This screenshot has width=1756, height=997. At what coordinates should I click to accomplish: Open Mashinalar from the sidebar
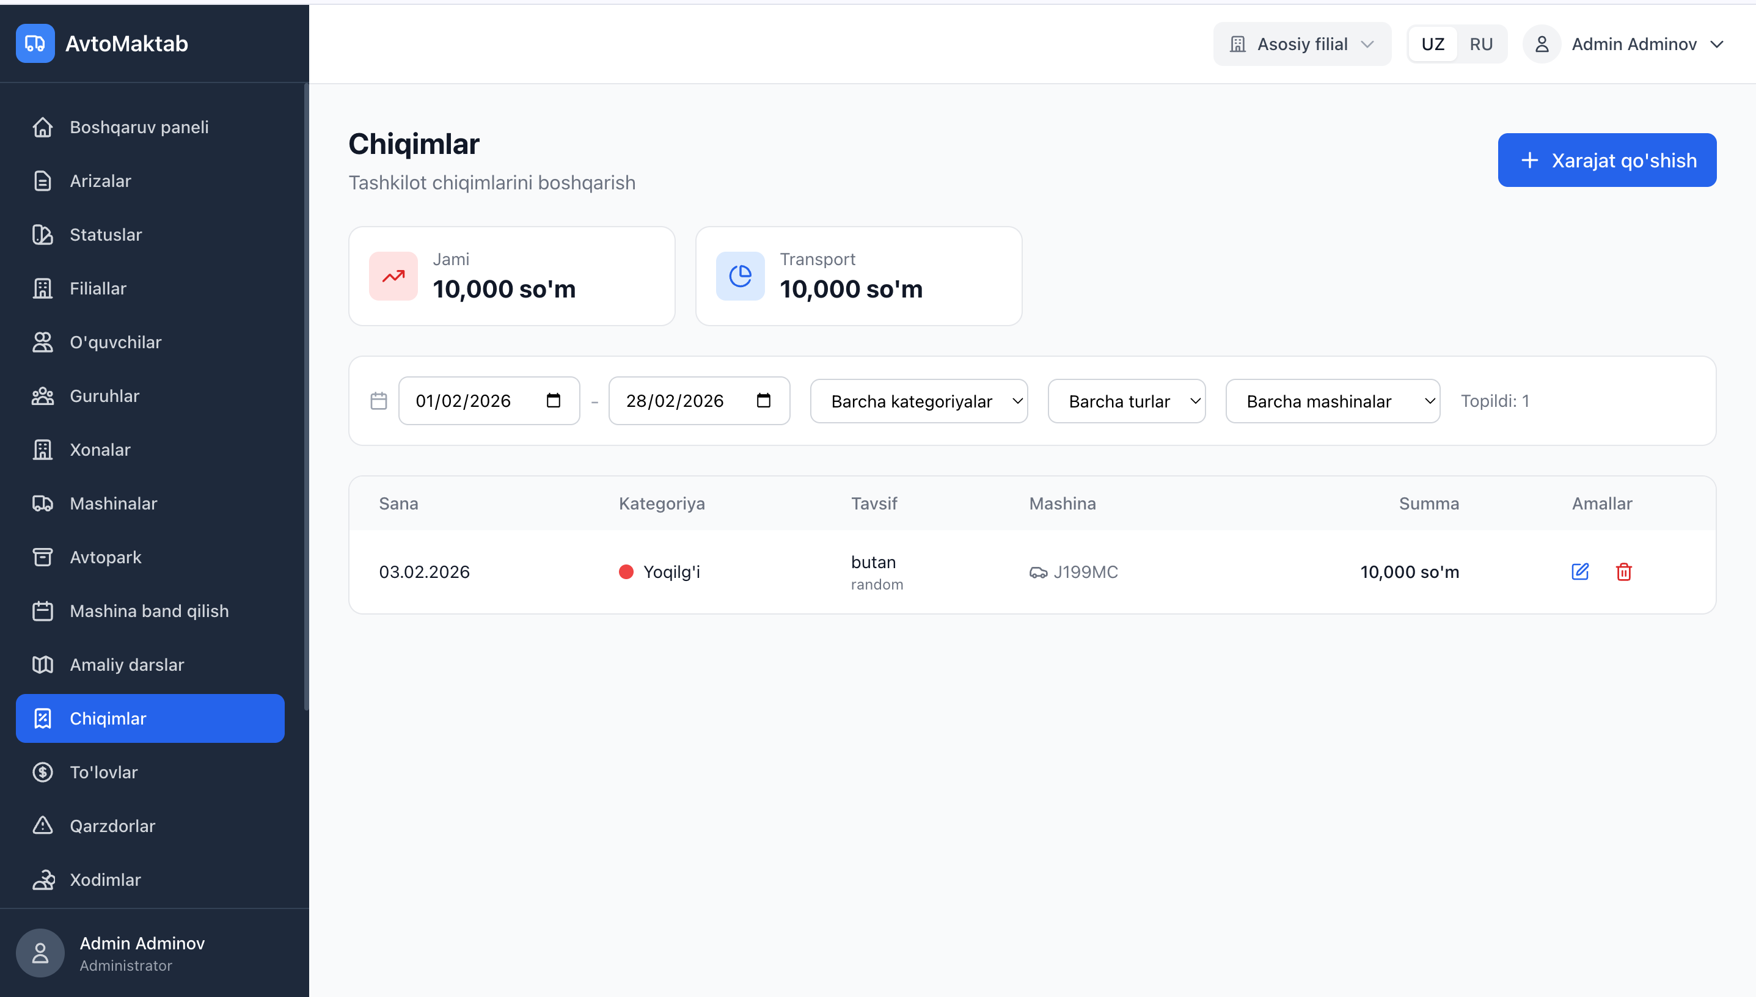pyautogui.click(x=113, y=503)
